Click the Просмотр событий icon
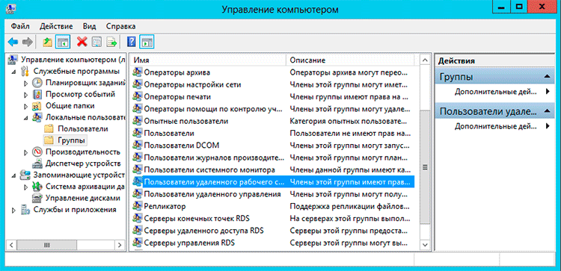The image size is (561, 271). pos(37,95)
